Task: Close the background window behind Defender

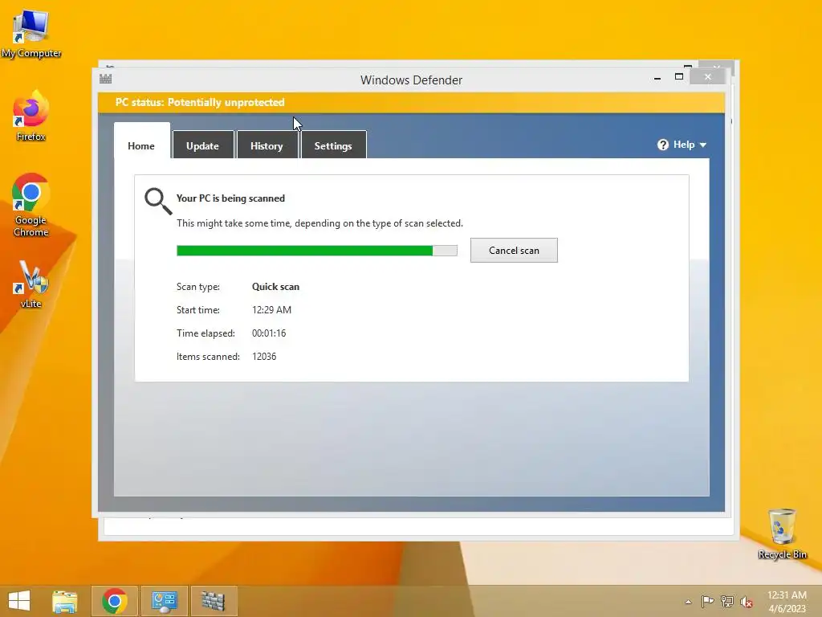Action: point(716,66)
